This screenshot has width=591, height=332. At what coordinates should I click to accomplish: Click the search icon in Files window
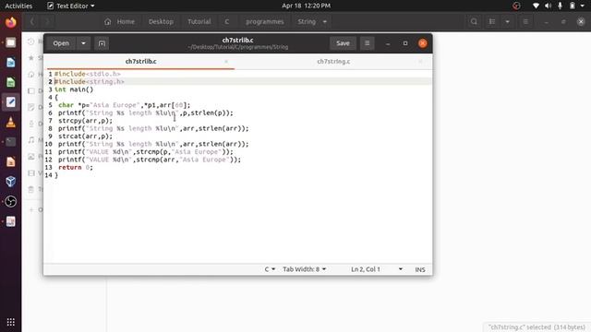(474, 21)
